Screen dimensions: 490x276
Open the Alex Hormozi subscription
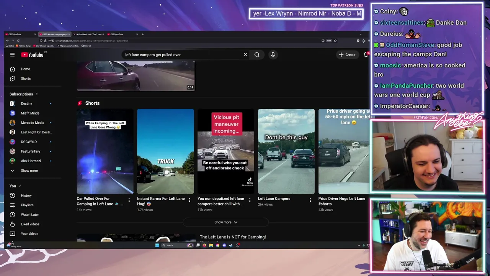(31, 161)
